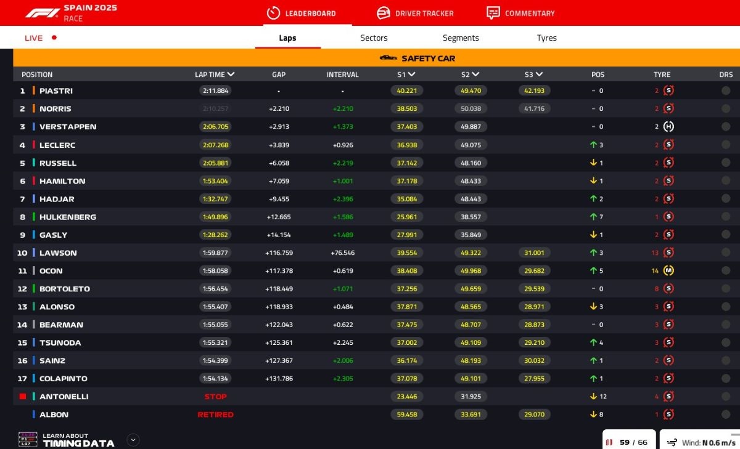Toggle Hamilton's DRS indicator dot

(726, 181)
